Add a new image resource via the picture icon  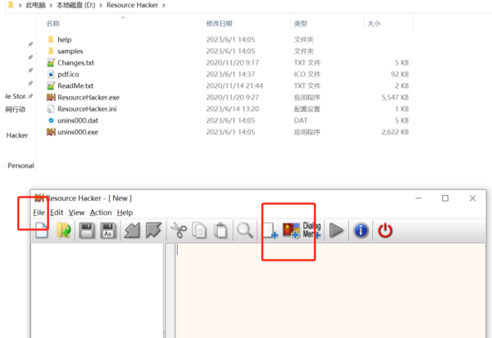pyautogui.click(x=291, y=231)
